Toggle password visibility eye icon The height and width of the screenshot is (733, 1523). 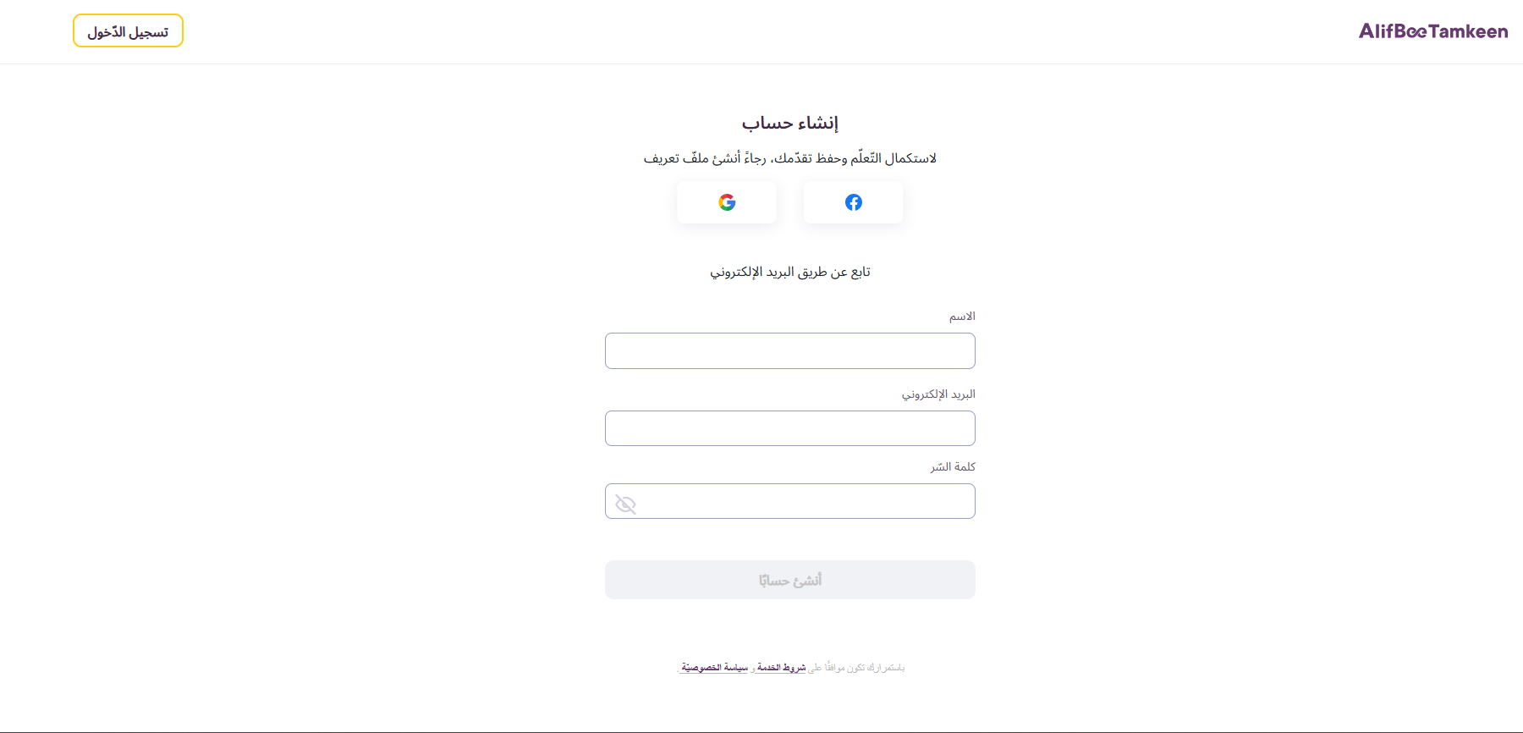pos(625,504)
